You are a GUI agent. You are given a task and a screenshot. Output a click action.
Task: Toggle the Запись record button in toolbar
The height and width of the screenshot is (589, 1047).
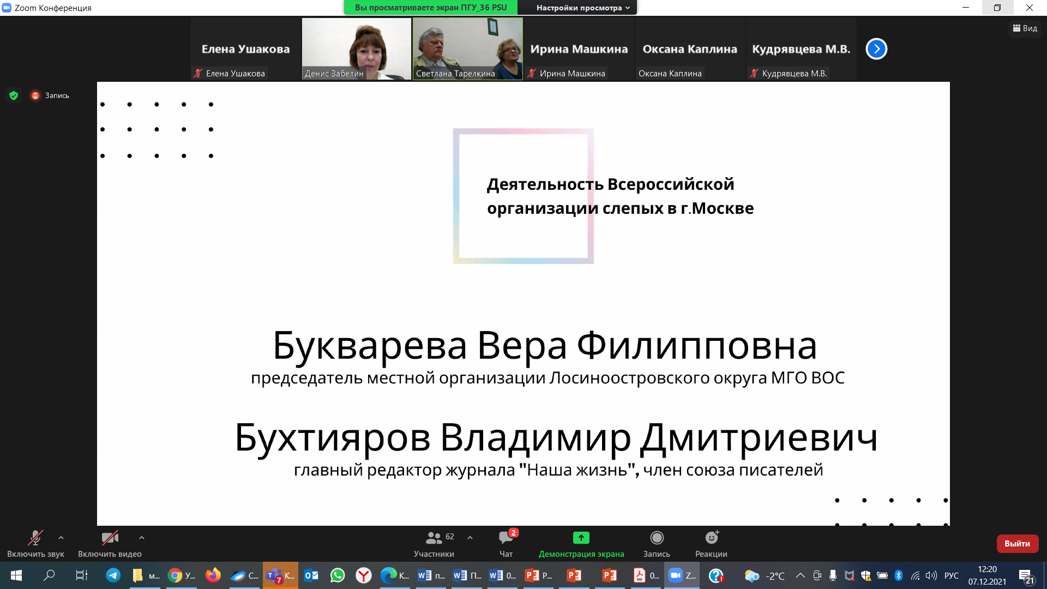[x=657, y=538]
